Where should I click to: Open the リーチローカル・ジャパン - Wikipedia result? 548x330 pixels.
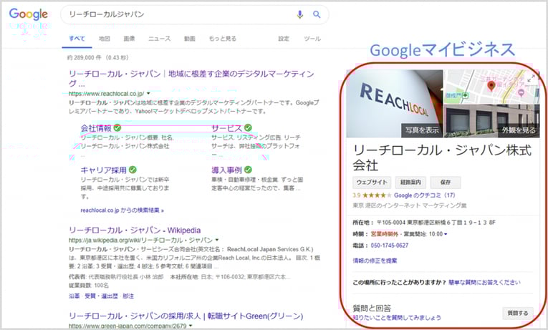[x=135, y=230]
